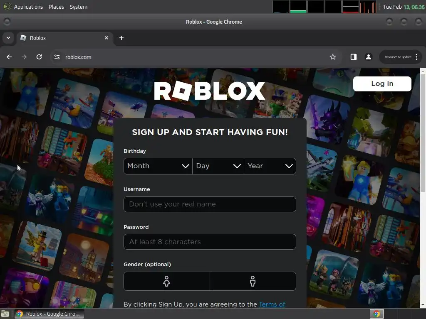Open site information icon next to roblox.com
The image size is (426, 319).
[57, 57]
